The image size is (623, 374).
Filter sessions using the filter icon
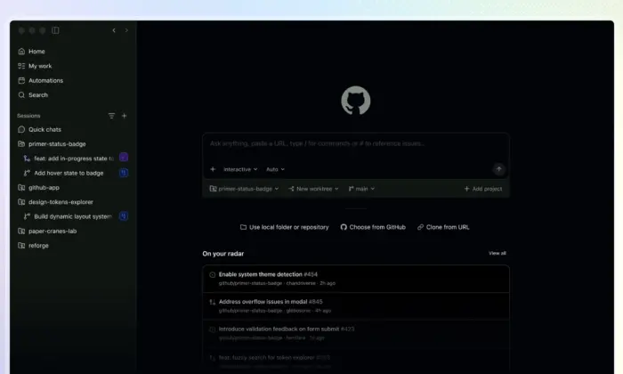click(x=111, y=116)
